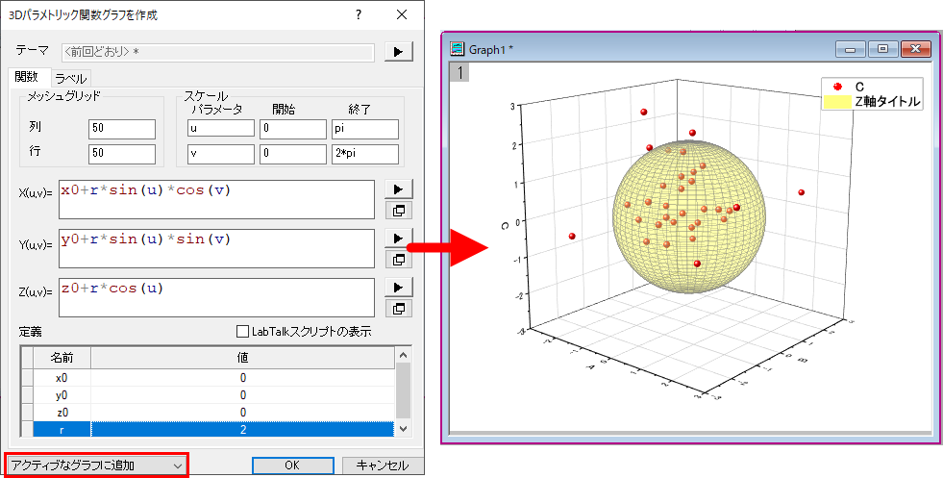943x478 pixels.
Task: Click the definitions table scrollbar down arrow
Action: (403, 429)
